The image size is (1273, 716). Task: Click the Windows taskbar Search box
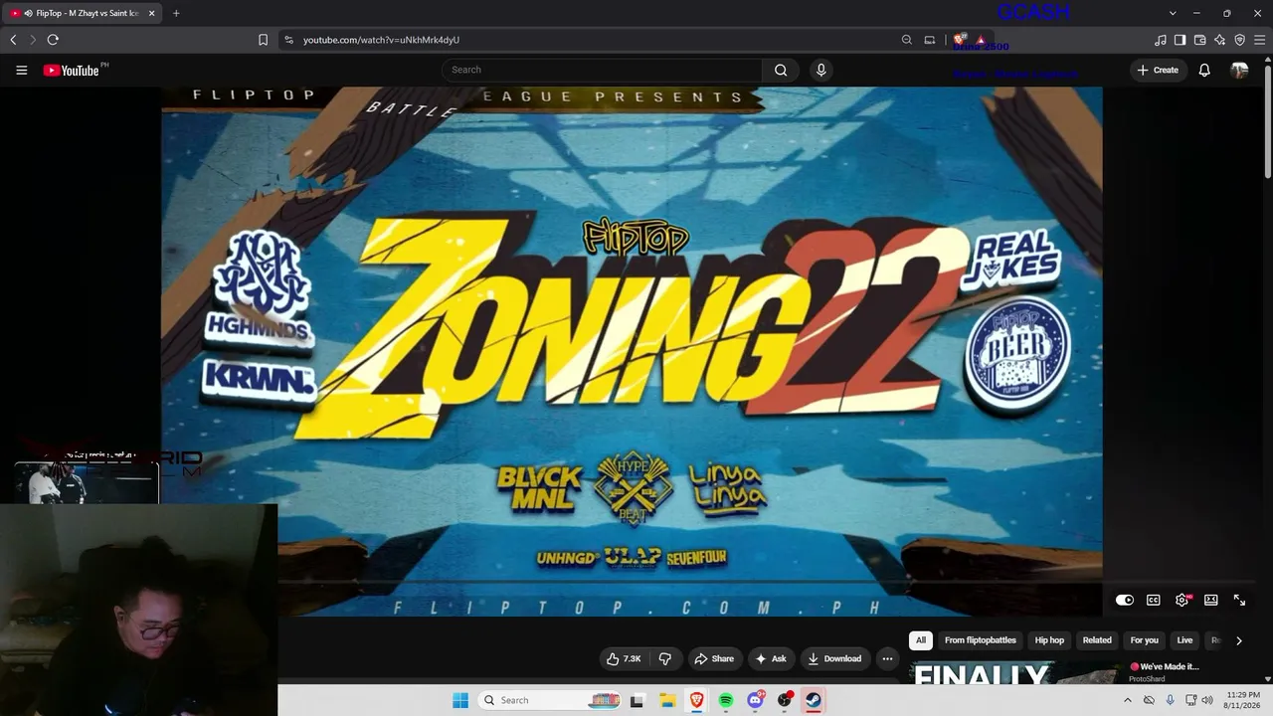pyautogui.click(x=549, y=700)
